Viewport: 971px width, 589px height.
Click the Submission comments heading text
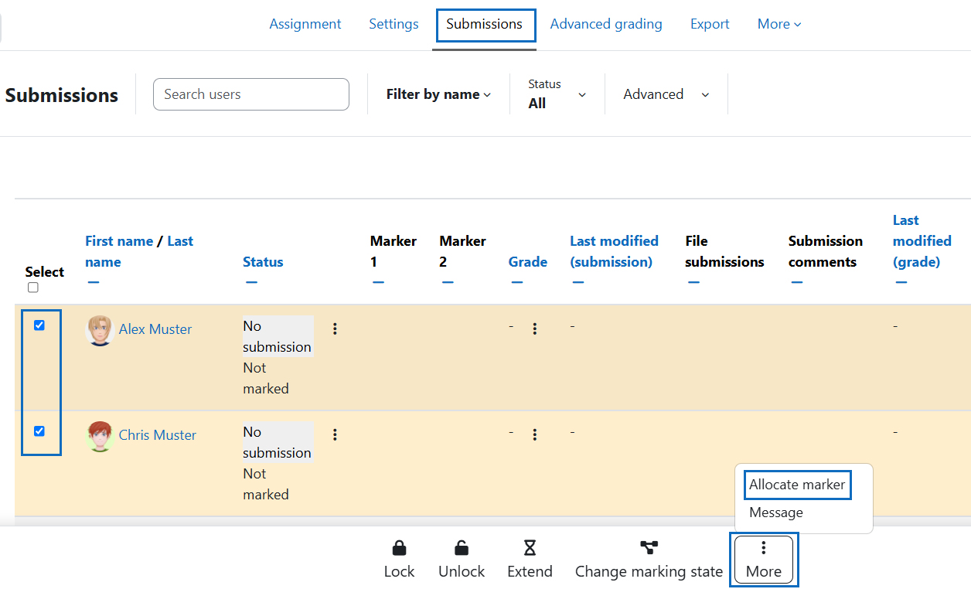click(826, 251)
